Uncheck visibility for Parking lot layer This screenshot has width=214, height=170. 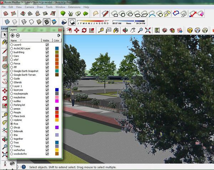pyautogui.click(x=47, y=105)
